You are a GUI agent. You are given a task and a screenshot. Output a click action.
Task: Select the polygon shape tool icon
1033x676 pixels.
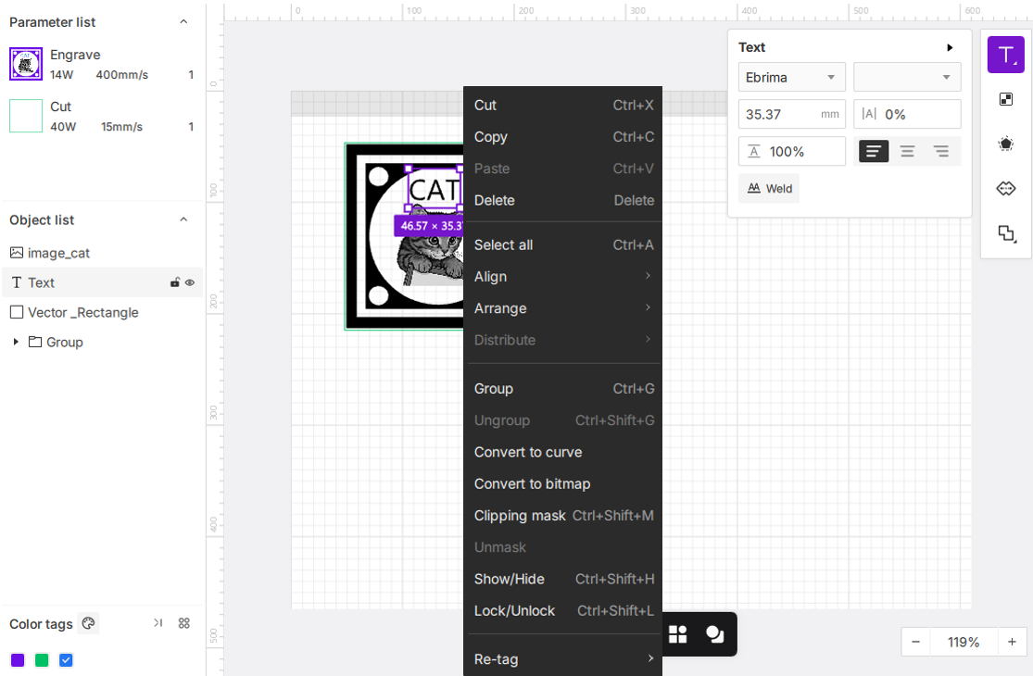(1005, 144)
